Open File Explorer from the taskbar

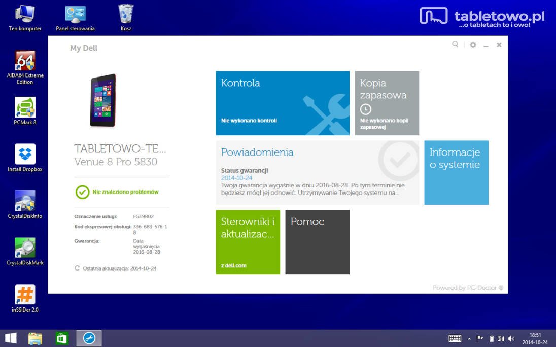point(35,338)
